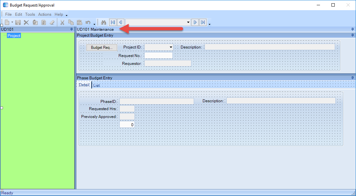Open the File menu
This screenshot has width=356, height=196.
click(9, 14)
